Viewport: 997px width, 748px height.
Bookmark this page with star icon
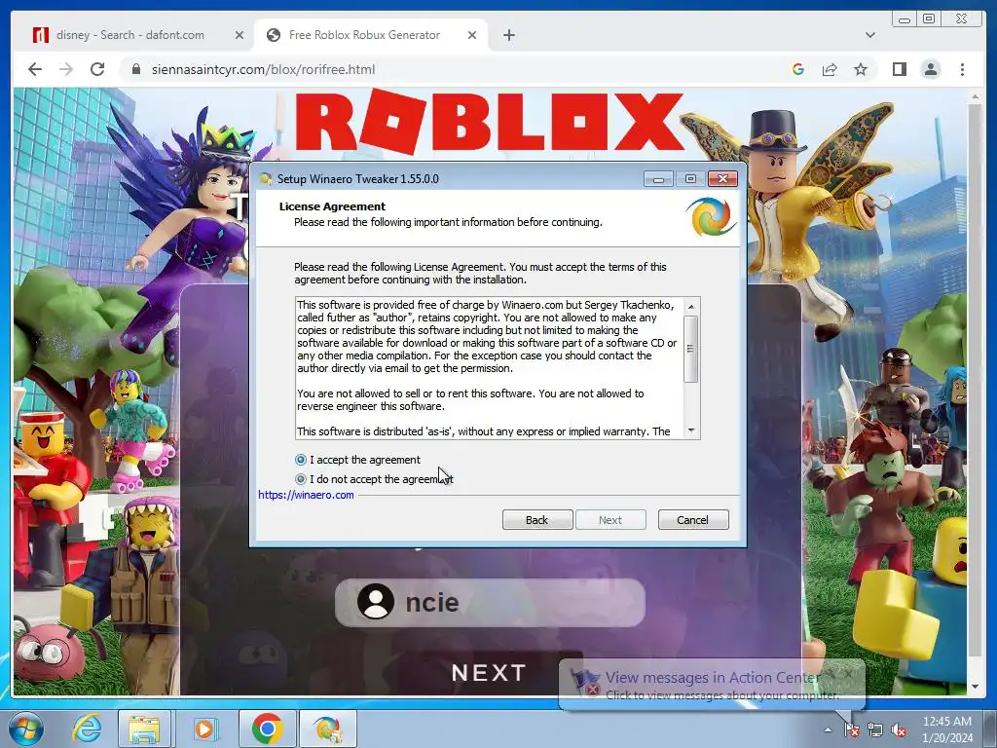pyautogui.click(x=861, y=69)
